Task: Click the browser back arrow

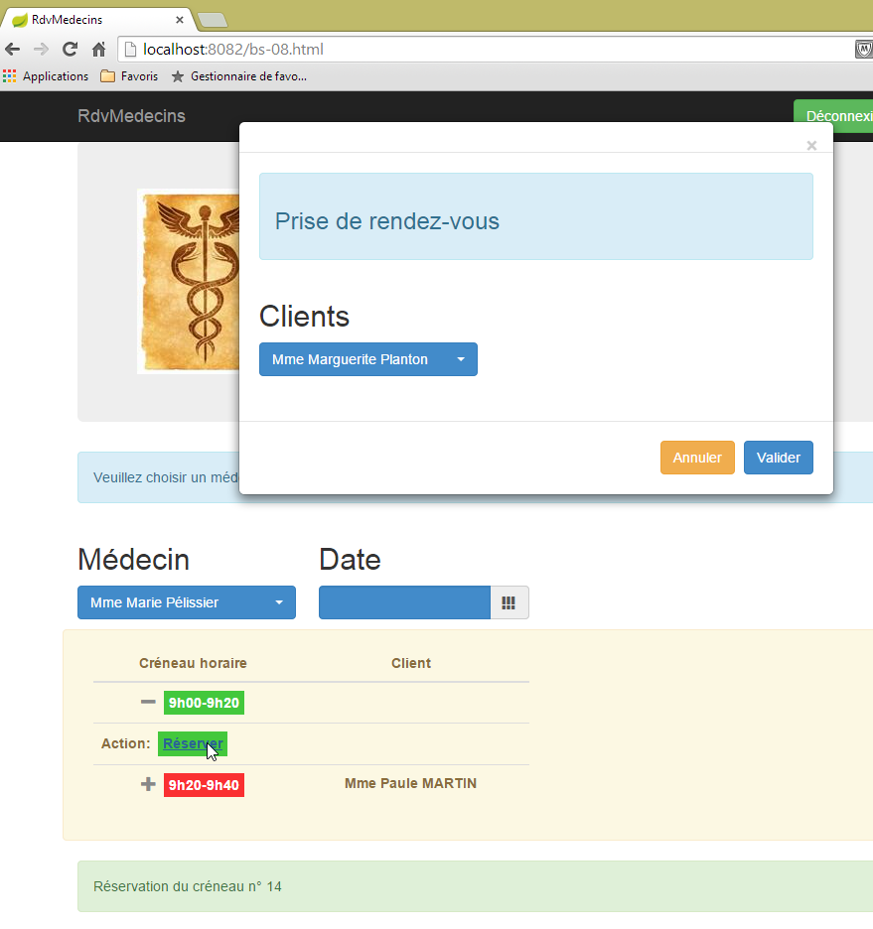Action: pos(13,50)
